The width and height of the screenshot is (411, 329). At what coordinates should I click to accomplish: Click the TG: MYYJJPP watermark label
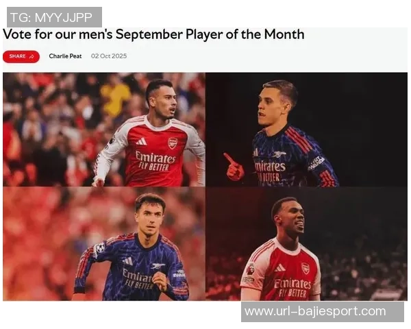coord(52,17)
